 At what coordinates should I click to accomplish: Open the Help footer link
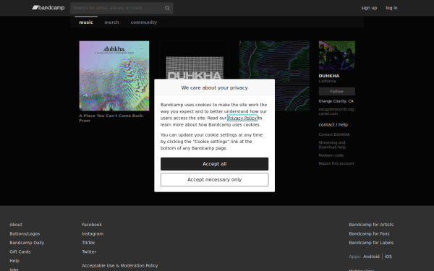(14, 261)
